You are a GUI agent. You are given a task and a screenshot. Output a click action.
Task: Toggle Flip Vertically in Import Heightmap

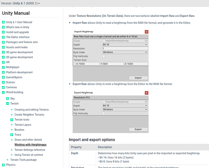click(x=104, y=56)
